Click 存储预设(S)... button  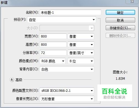coord(120,28)
